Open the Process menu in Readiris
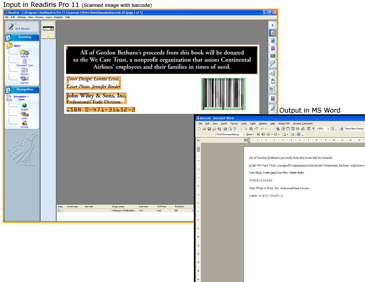The height and width of the screenshot is (282, 365). (x=39, y=17)
